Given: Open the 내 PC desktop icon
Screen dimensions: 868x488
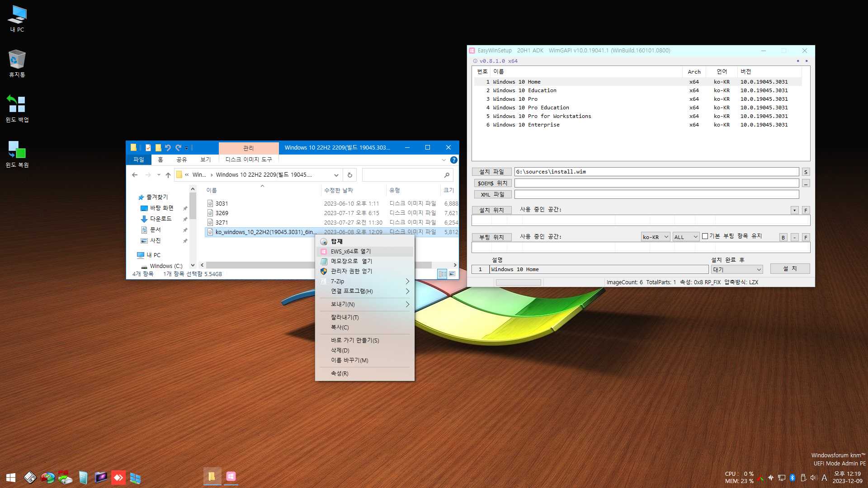Looking at the screenshot, I should [x=17, y=19].
